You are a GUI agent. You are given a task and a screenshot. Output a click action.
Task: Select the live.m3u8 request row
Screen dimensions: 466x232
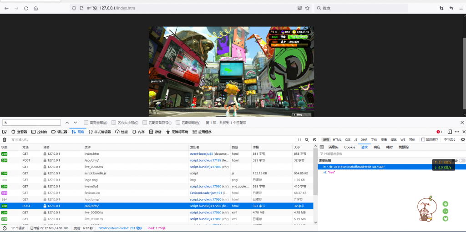pyautogui.click(x=157, y=186)
